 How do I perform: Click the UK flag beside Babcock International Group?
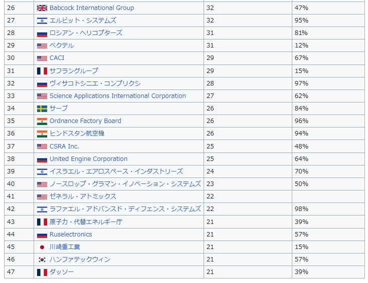pos(42,8)
